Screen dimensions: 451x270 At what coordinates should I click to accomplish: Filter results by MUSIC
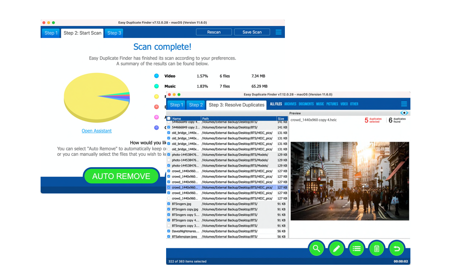click(x=320, y=104)
